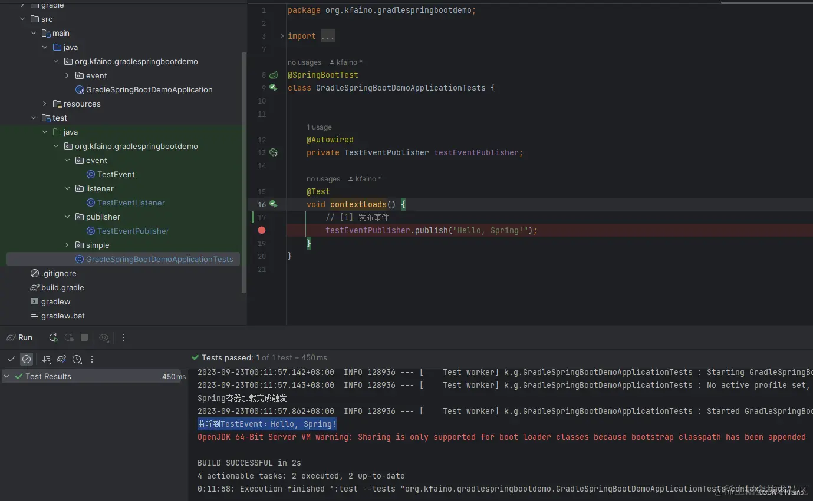Image resolution: width=813 pixels, height=501 pixels.
Task: Open the test sort options
Action: [x=47, y=359]
